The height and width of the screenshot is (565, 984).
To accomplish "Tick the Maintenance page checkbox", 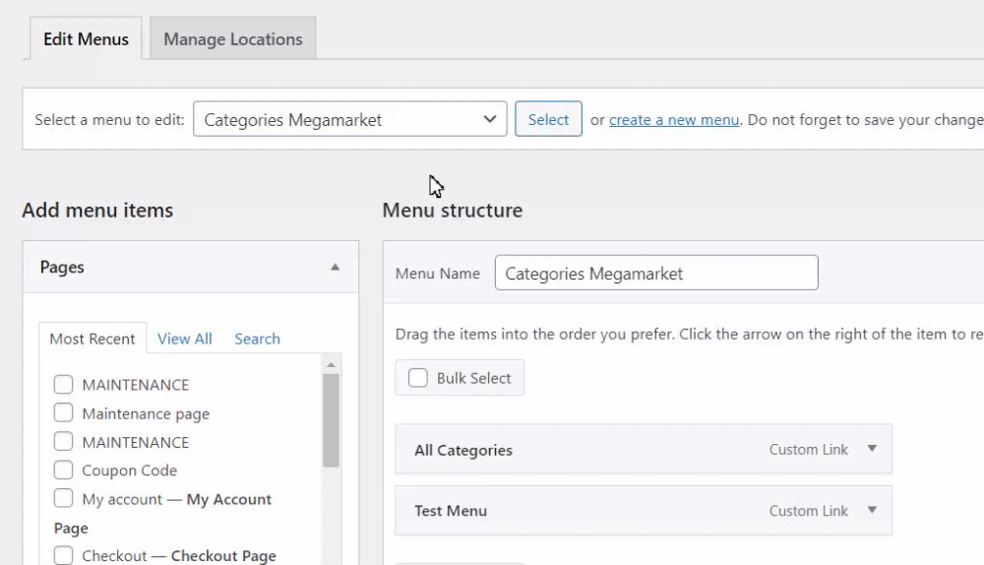I will [x=64, y=413].
